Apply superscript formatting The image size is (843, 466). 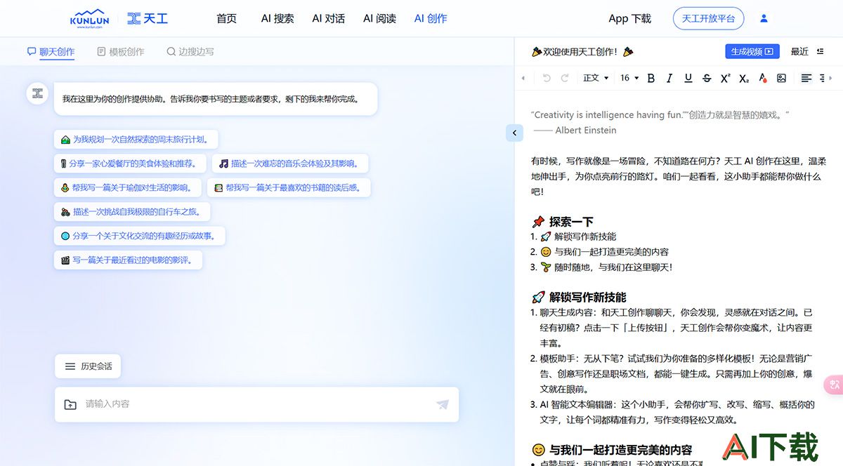click(726, 79)
